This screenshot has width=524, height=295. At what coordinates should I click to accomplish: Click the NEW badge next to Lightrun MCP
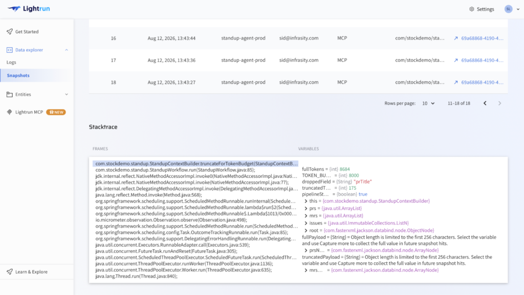pos(56,112)
